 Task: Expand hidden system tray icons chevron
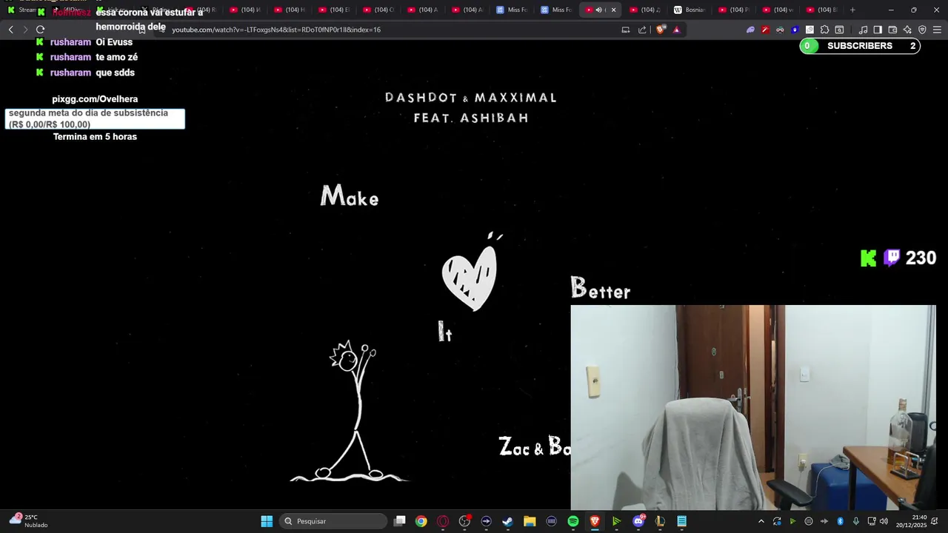pos(761,521)
